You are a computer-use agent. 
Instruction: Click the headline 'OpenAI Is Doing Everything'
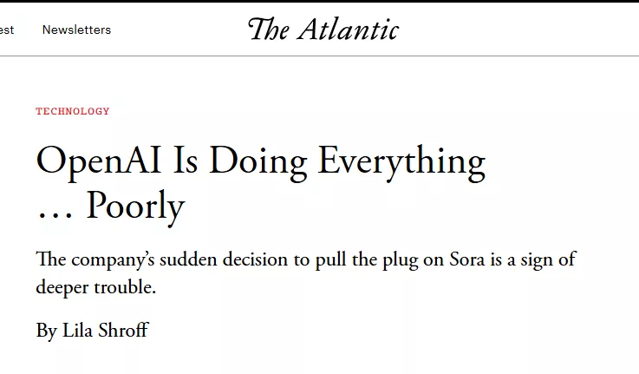pyautogui.click(x=261, y=162)
